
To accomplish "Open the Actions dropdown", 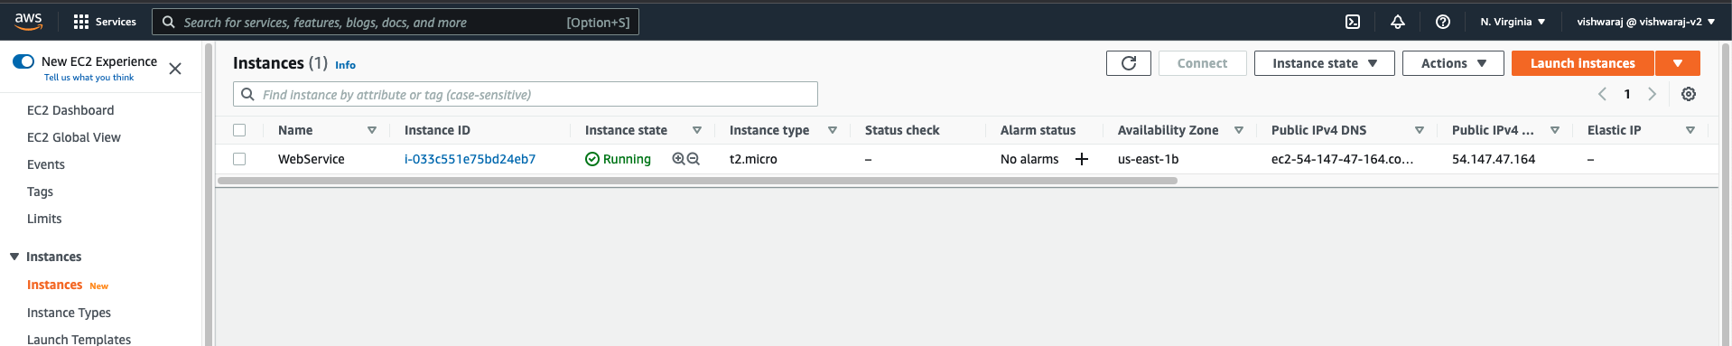I will pyautogui.click(x=1453, y=63).
